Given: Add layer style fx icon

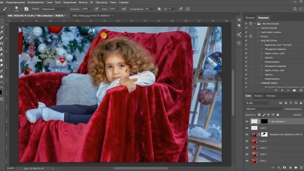Looking at the screenshot, I should [x=279, y=168].
